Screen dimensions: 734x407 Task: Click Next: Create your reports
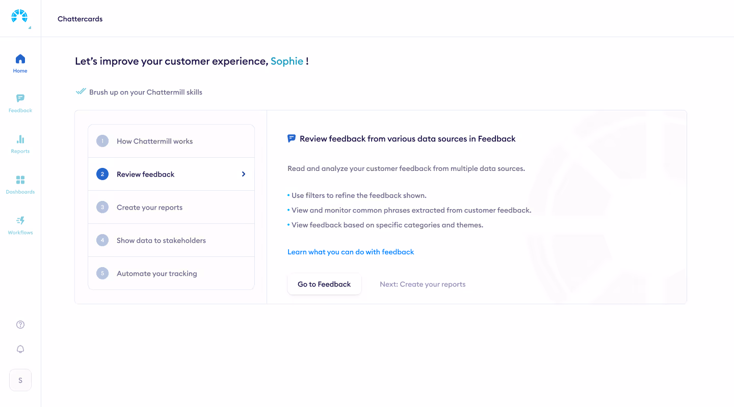click(x=423, y=284)
